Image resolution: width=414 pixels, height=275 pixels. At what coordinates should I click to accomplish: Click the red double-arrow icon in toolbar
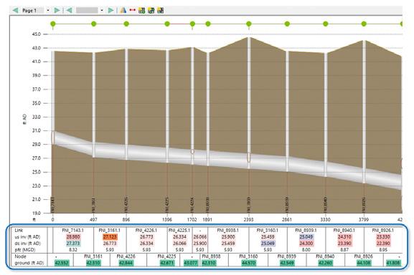tap(133, 10)
